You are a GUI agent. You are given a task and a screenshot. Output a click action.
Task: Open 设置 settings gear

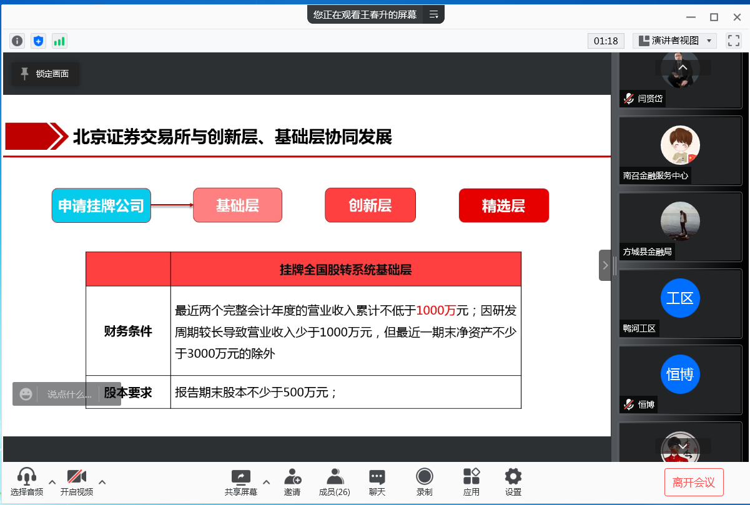click(513, 483)
